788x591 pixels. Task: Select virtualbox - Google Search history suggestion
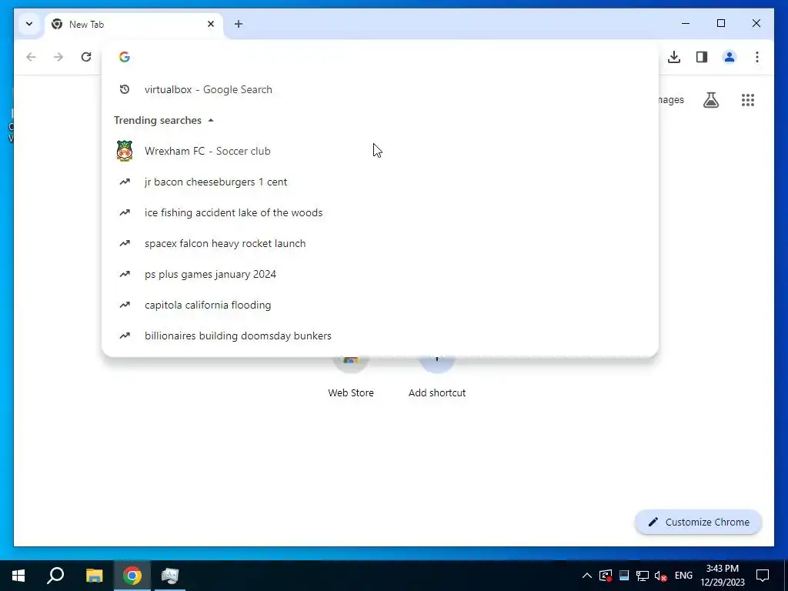(380, 89)
